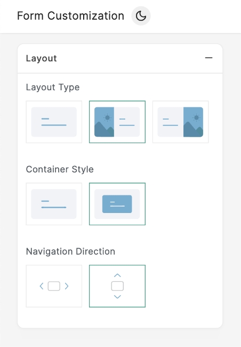The image size is (241, 347).
Task: Choose the image-right layout type
Action: [x=180, y=122]
